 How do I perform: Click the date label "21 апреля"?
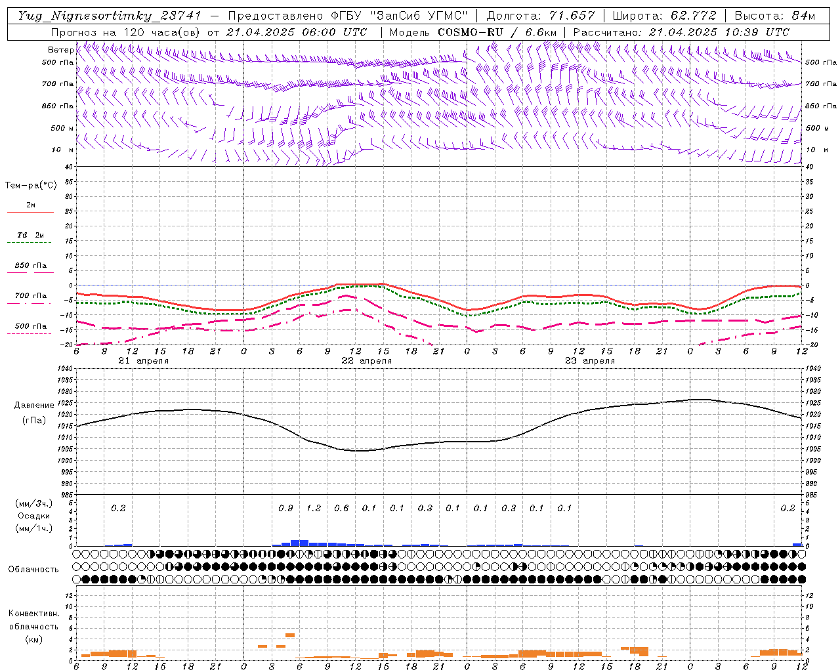[143, 361]
